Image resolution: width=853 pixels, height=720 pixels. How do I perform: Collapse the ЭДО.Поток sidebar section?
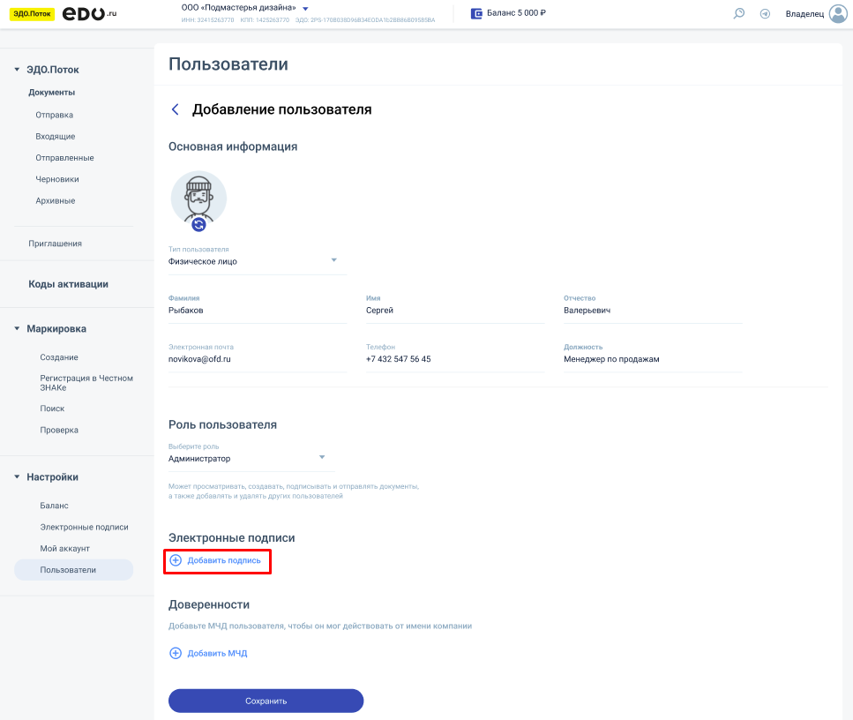click(17, 70)
